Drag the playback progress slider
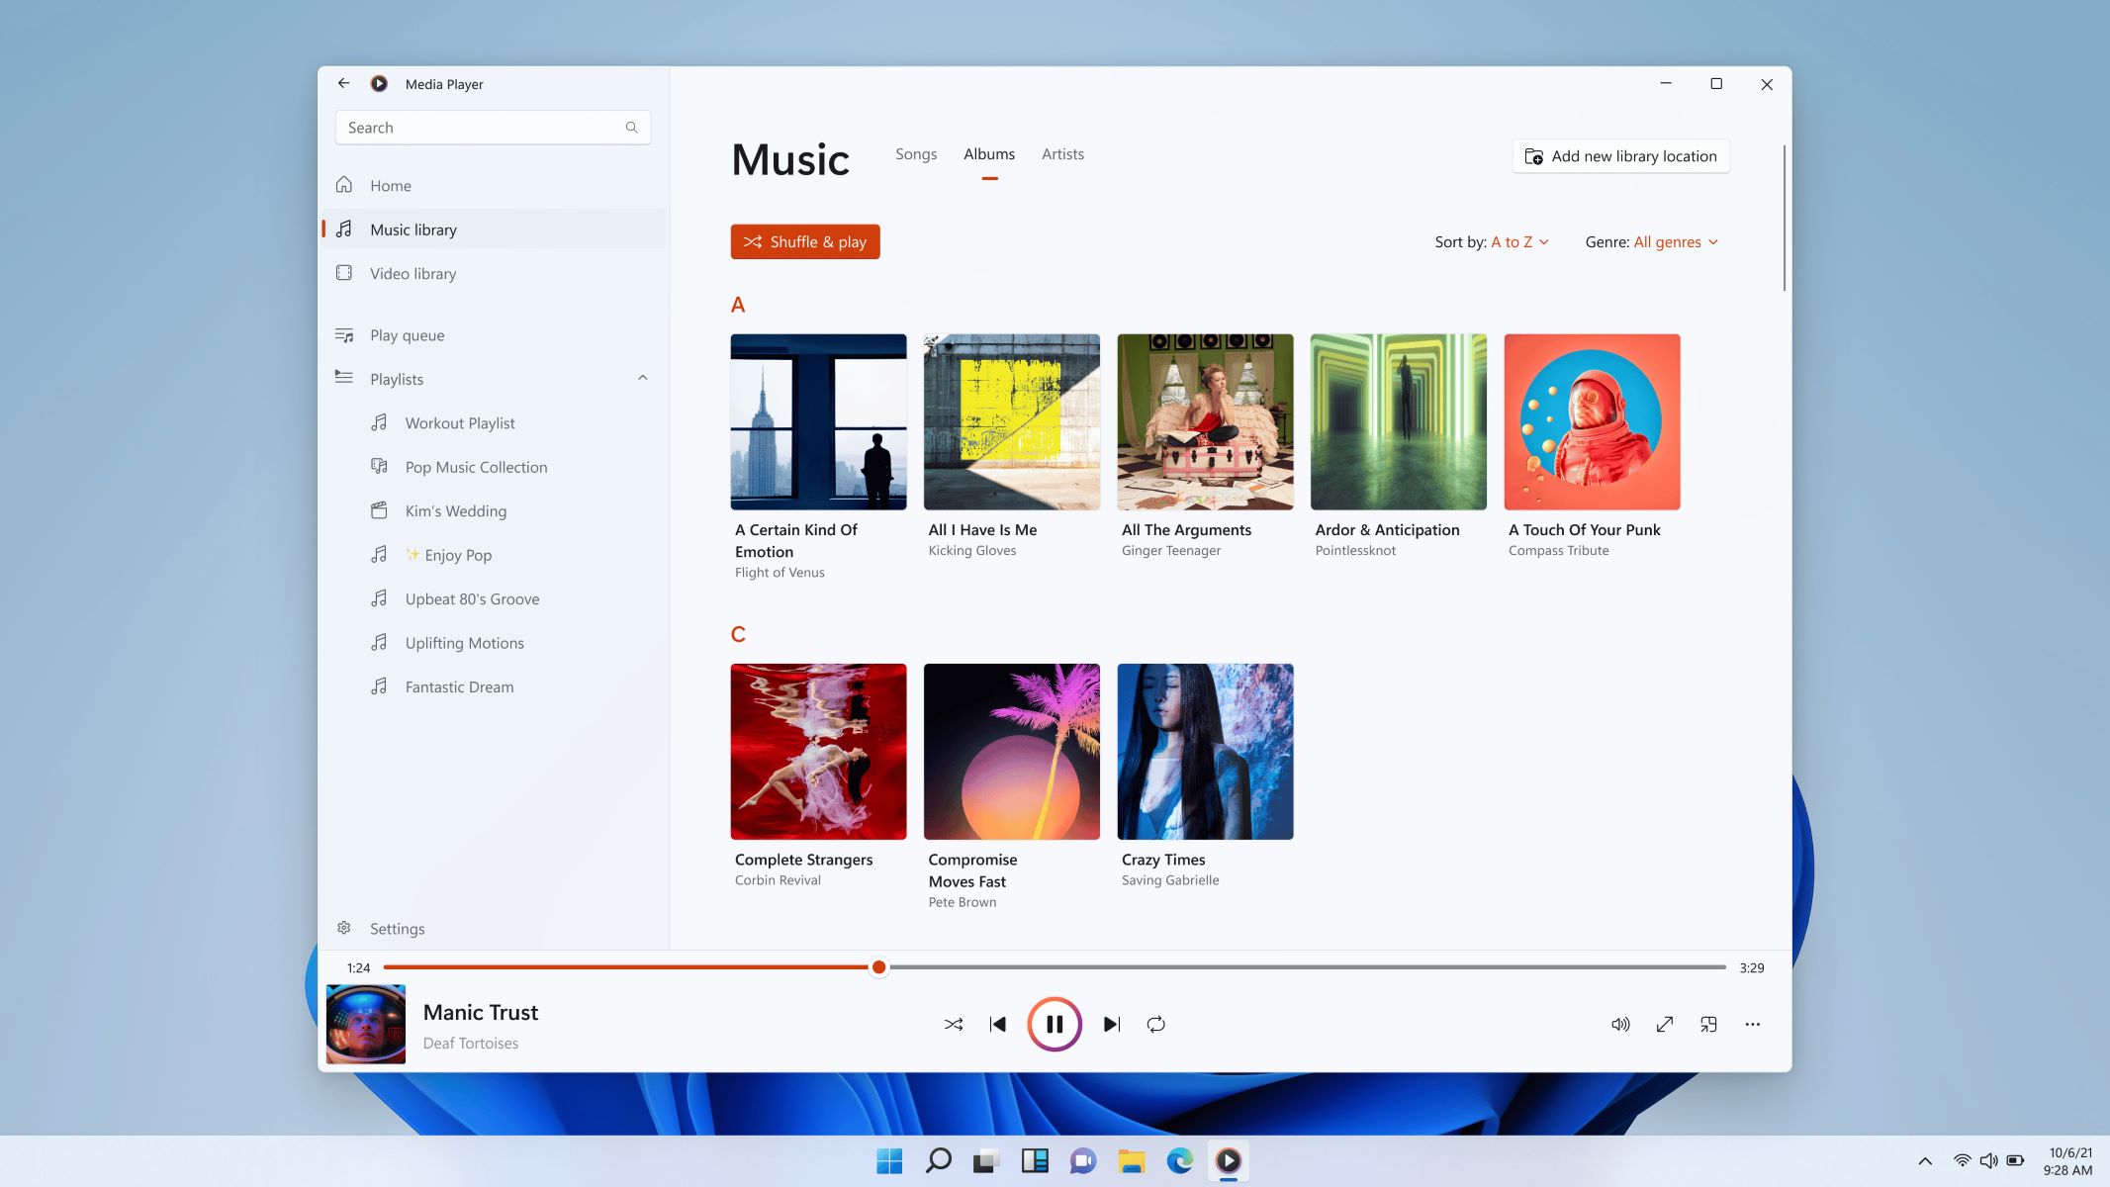Screen dimensions: 2110x1187 click(876, 966)
